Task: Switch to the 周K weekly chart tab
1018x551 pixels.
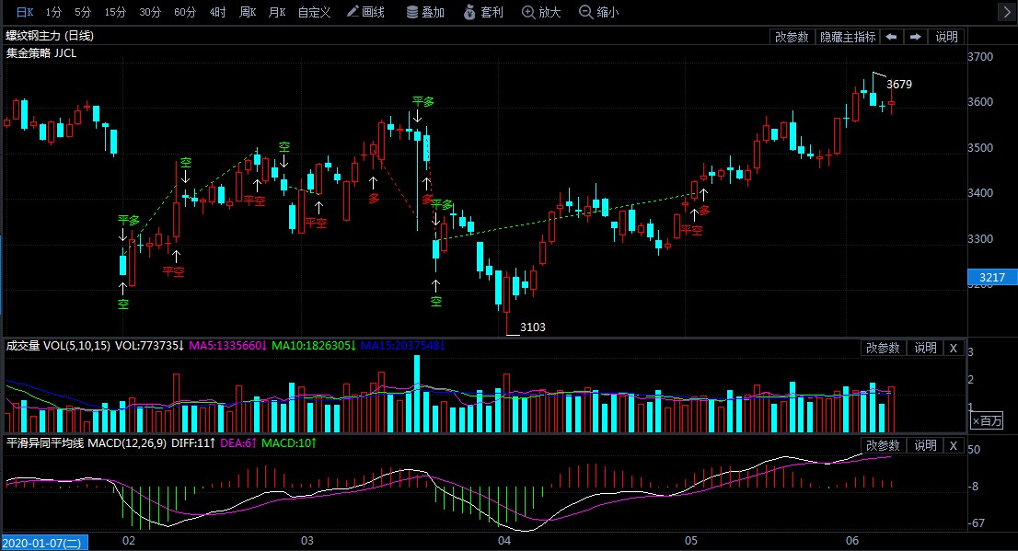Action: point(248,13)
